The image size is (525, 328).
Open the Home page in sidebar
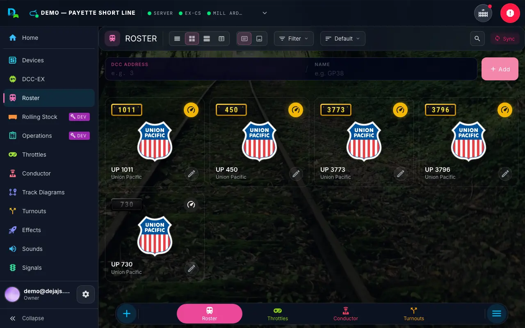(x=49, y=38)
